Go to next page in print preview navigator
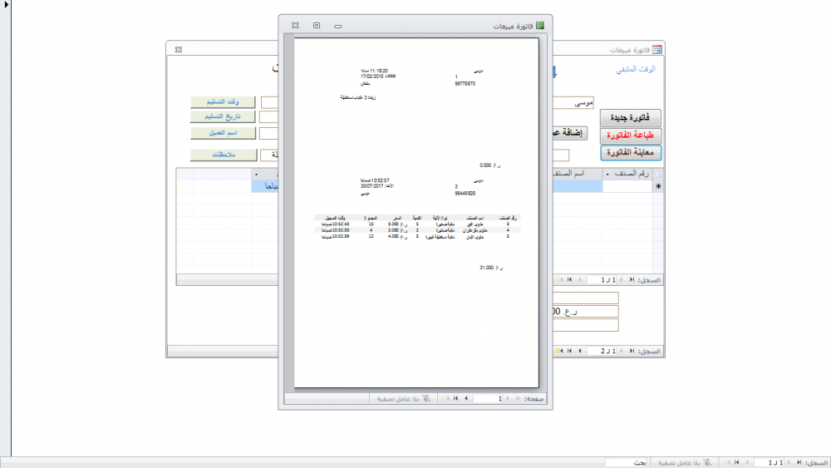The image size is (831, 468). coord(465,399)
